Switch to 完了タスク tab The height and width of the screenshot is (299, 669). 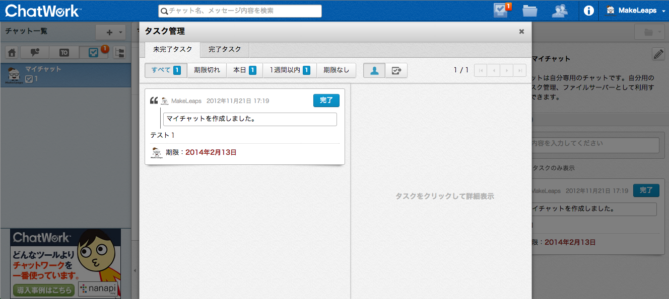(x=225, y=49)
